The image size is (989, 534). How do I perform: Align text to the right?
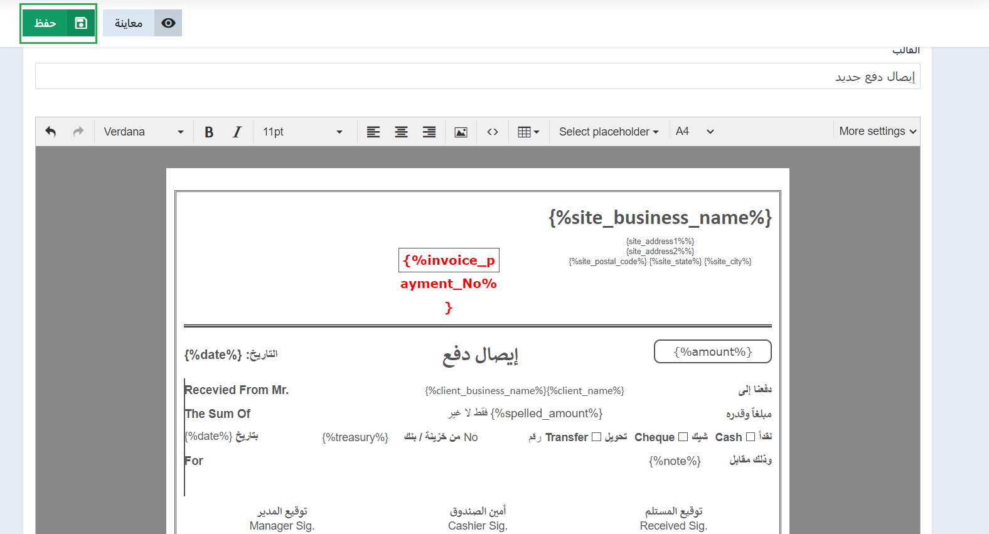point(429,132)
